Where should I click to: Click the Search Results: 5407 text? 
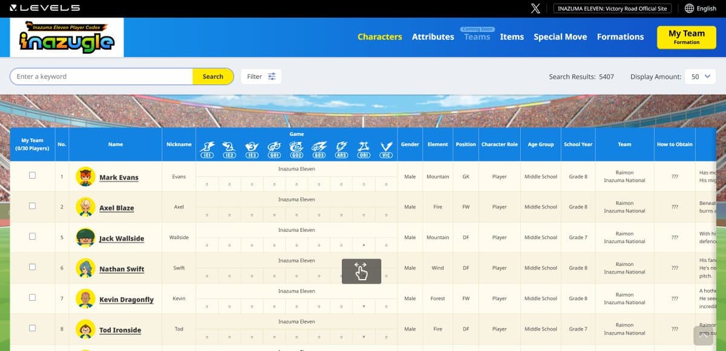pyautogui.click(x=581, y=77)
